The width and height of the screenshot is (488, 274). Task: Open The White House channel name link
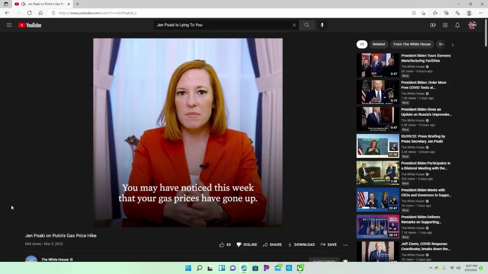coord(55,260)
